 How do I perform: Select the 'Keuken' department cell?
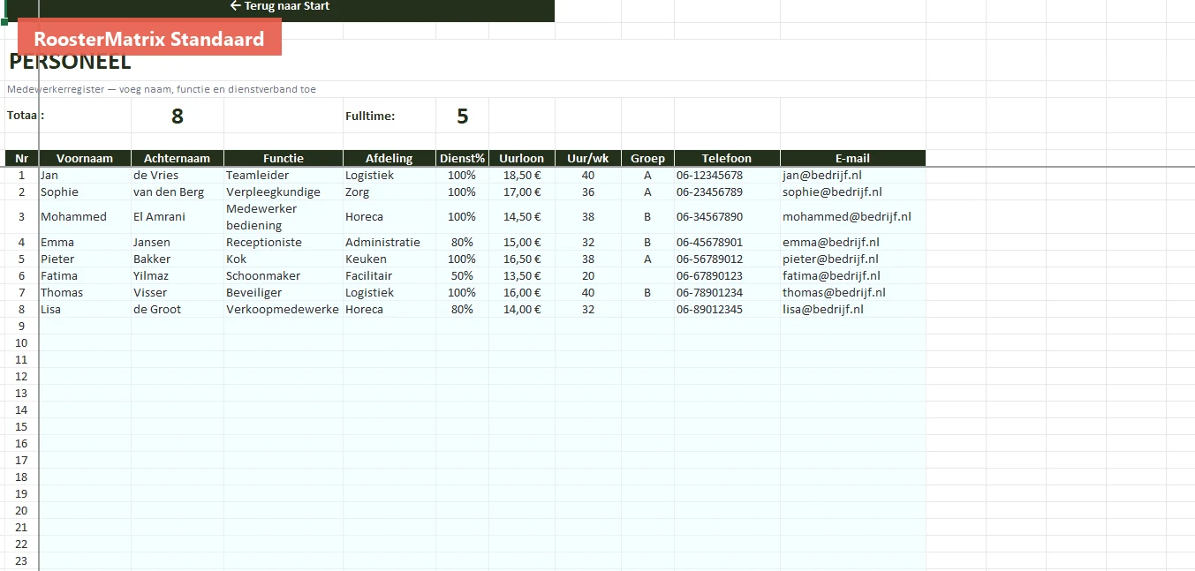point(390,259)
